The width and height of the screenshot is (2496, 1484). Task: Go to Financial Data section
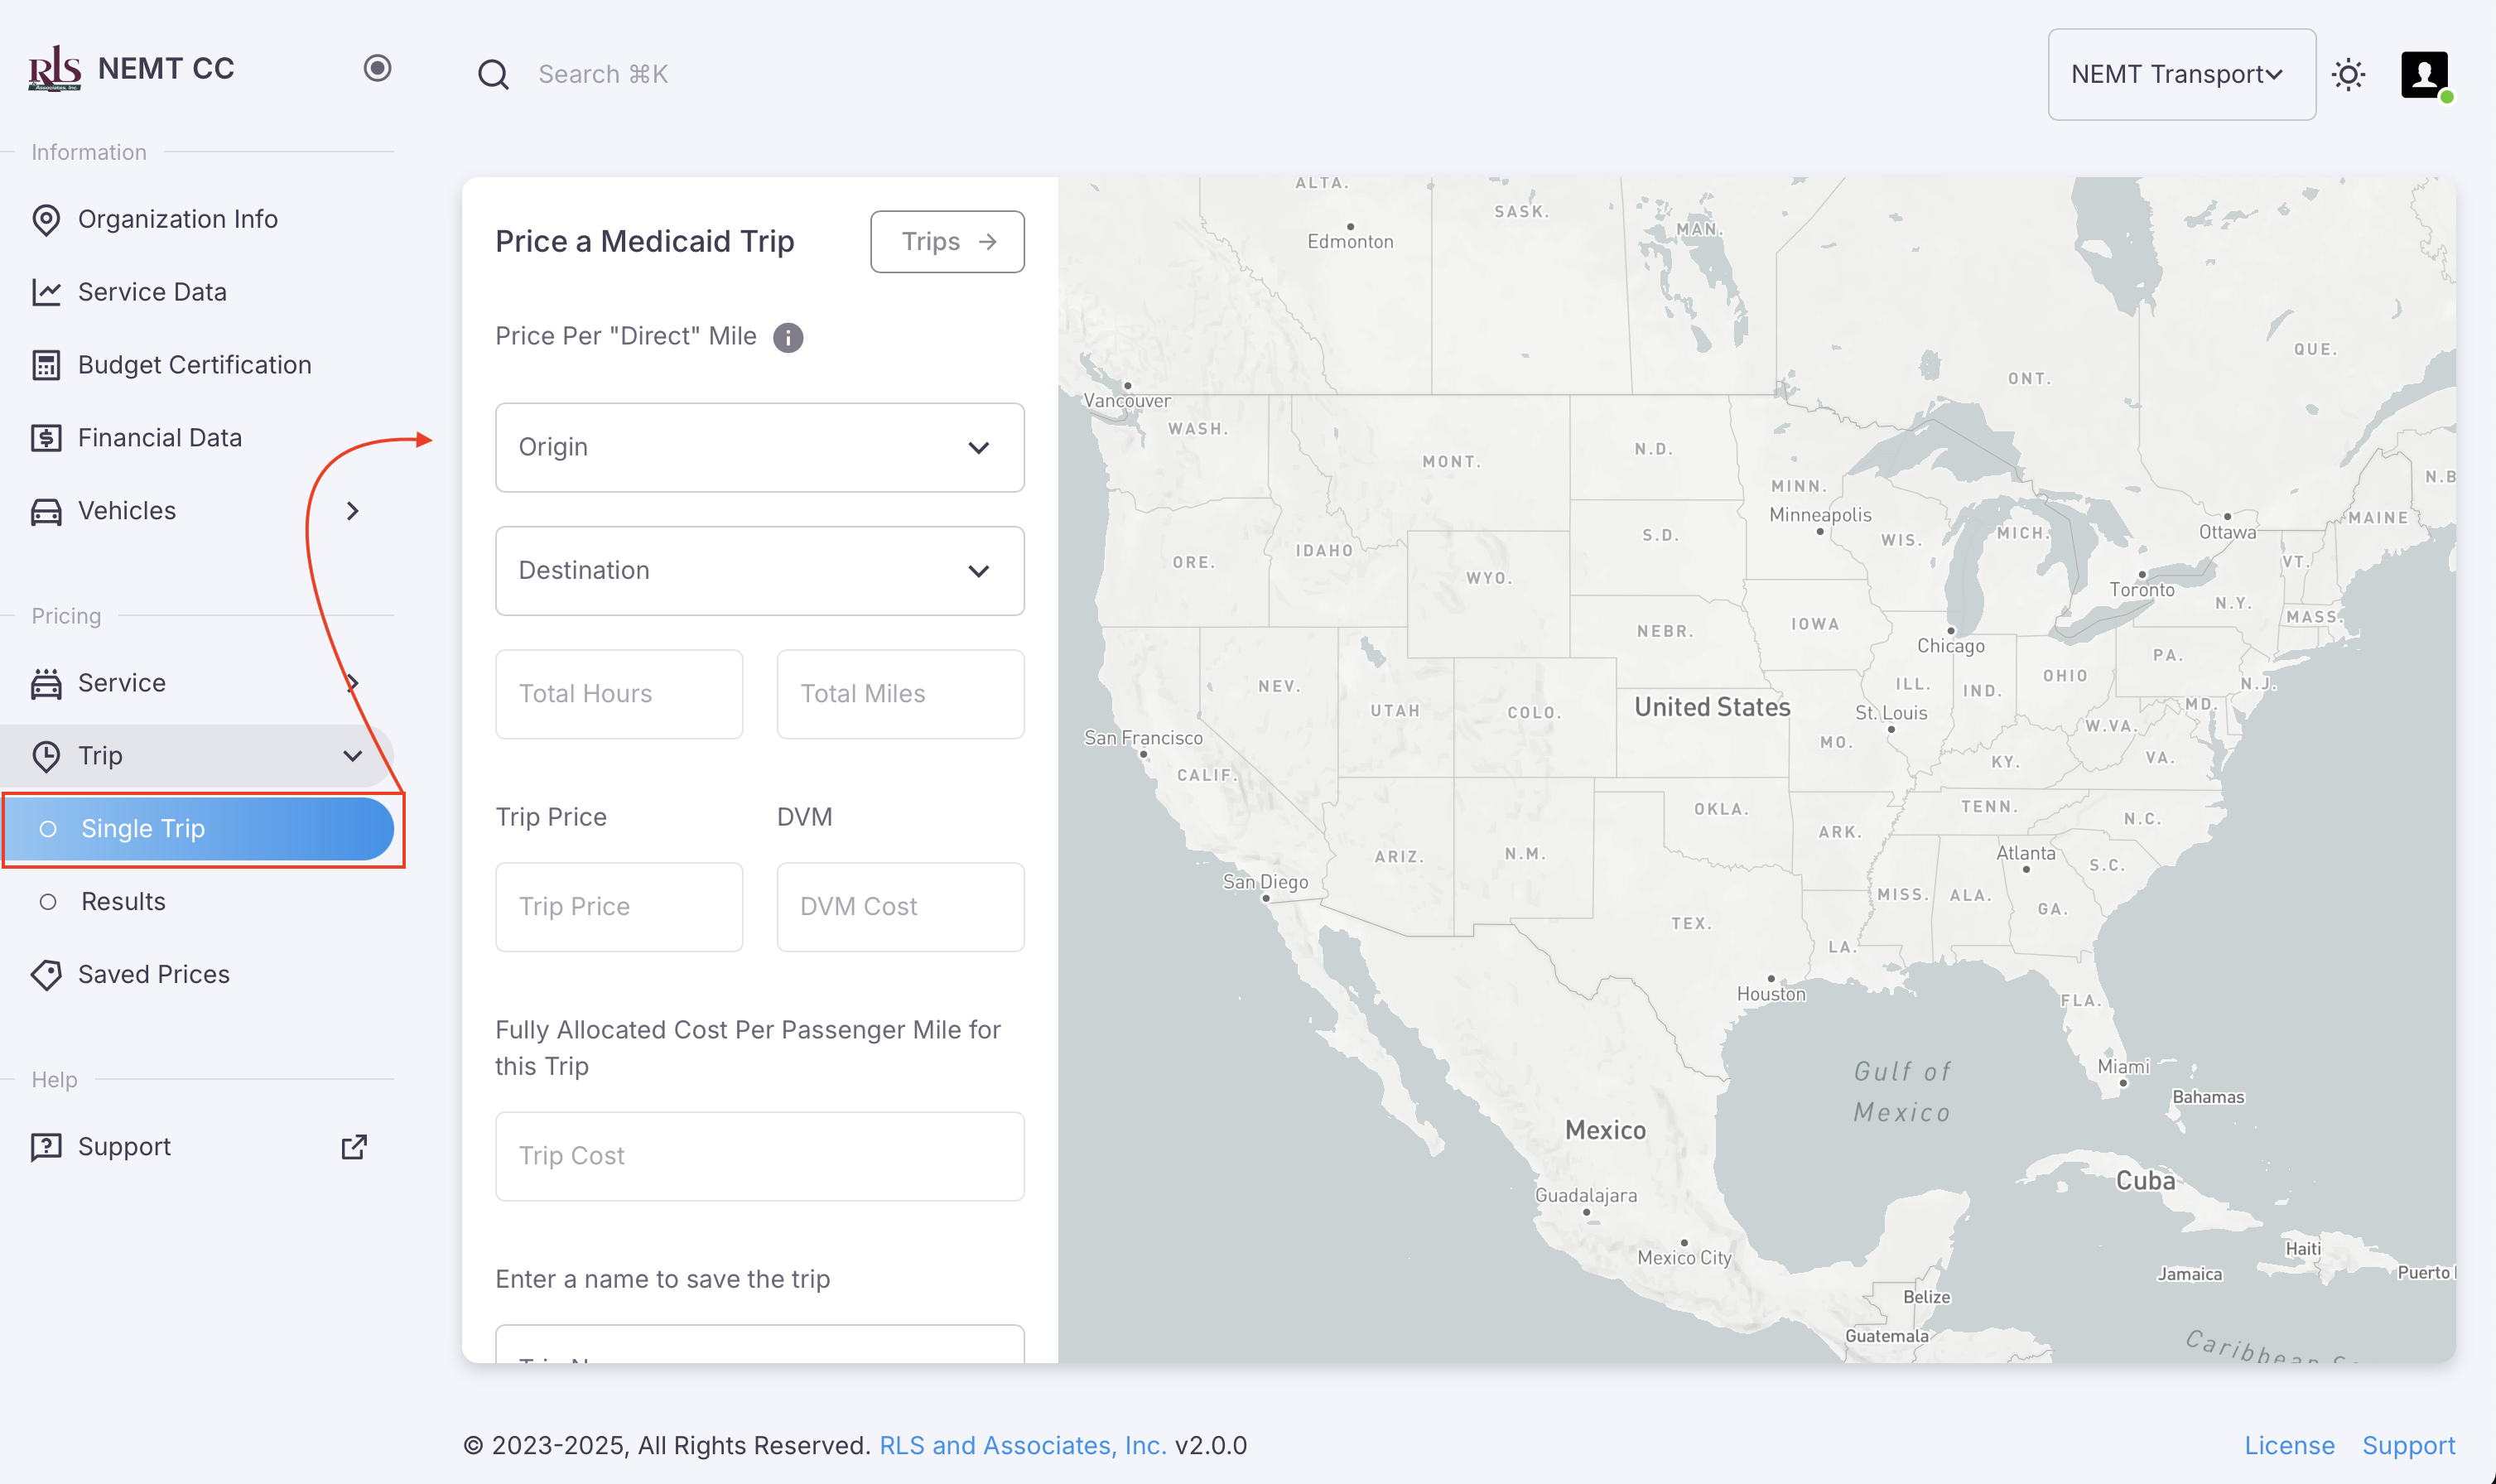click(x=159, y=438)
